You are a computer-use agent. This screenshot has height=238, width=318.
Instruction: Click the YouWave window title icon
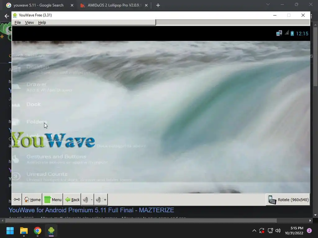15,15
